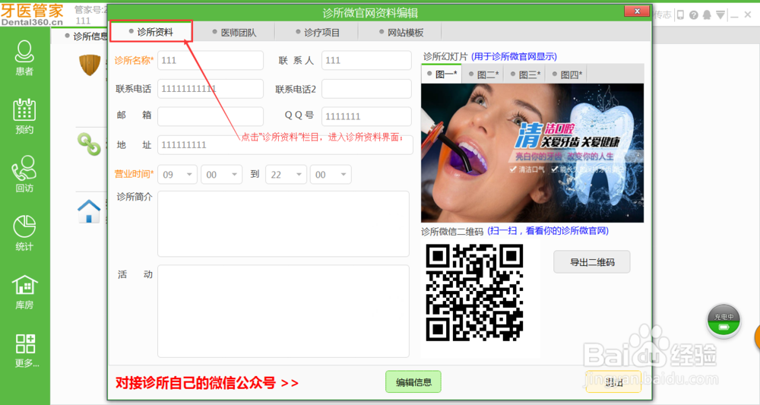This screenshot has height=405, width=760.
Task: Select the 图四* slideshow tab
Action: [x=567, y=74]
